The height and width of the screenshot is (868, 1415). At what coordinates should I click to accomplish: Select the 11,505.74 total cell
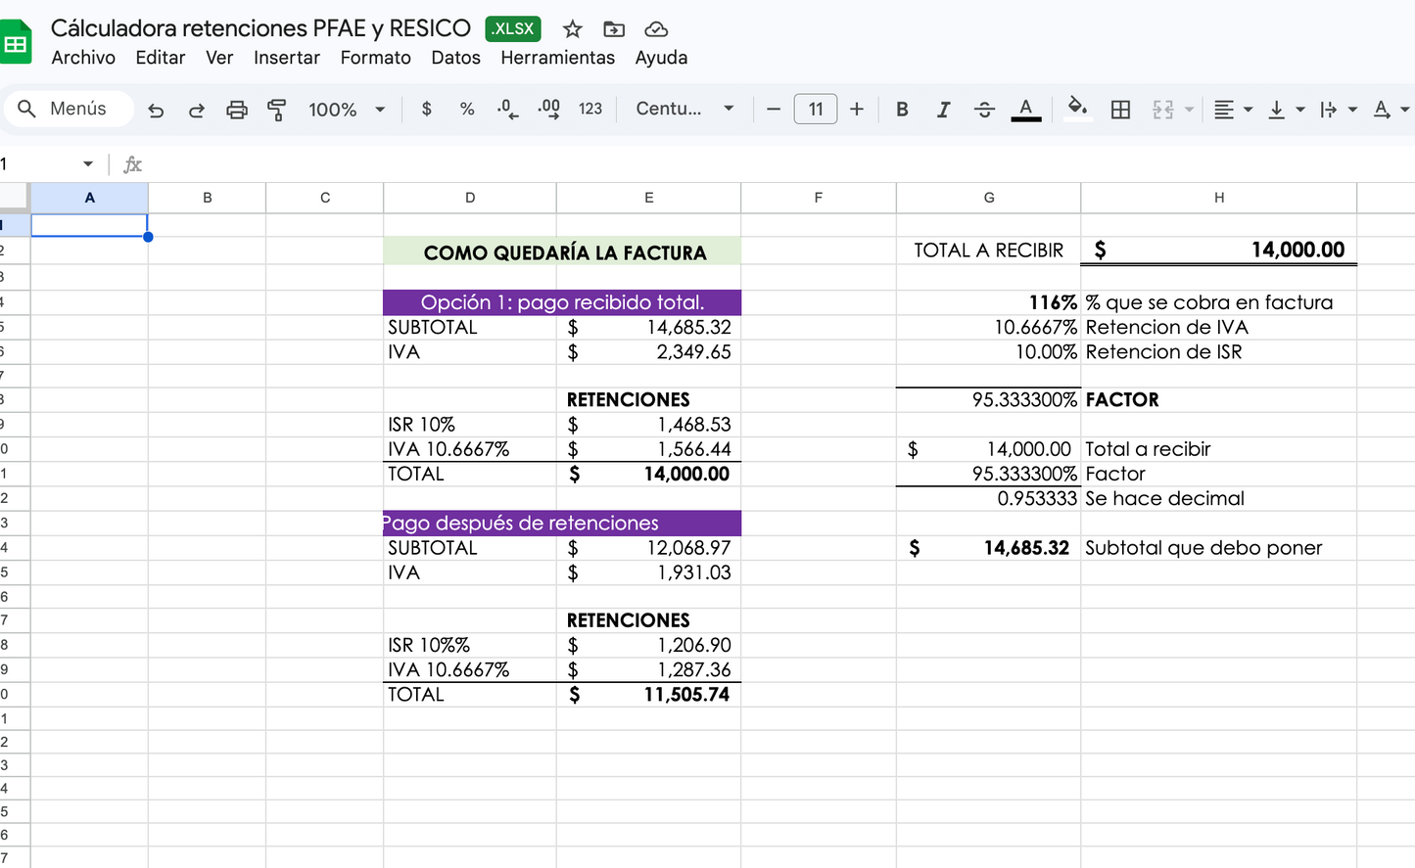click(x=648, y=694)
